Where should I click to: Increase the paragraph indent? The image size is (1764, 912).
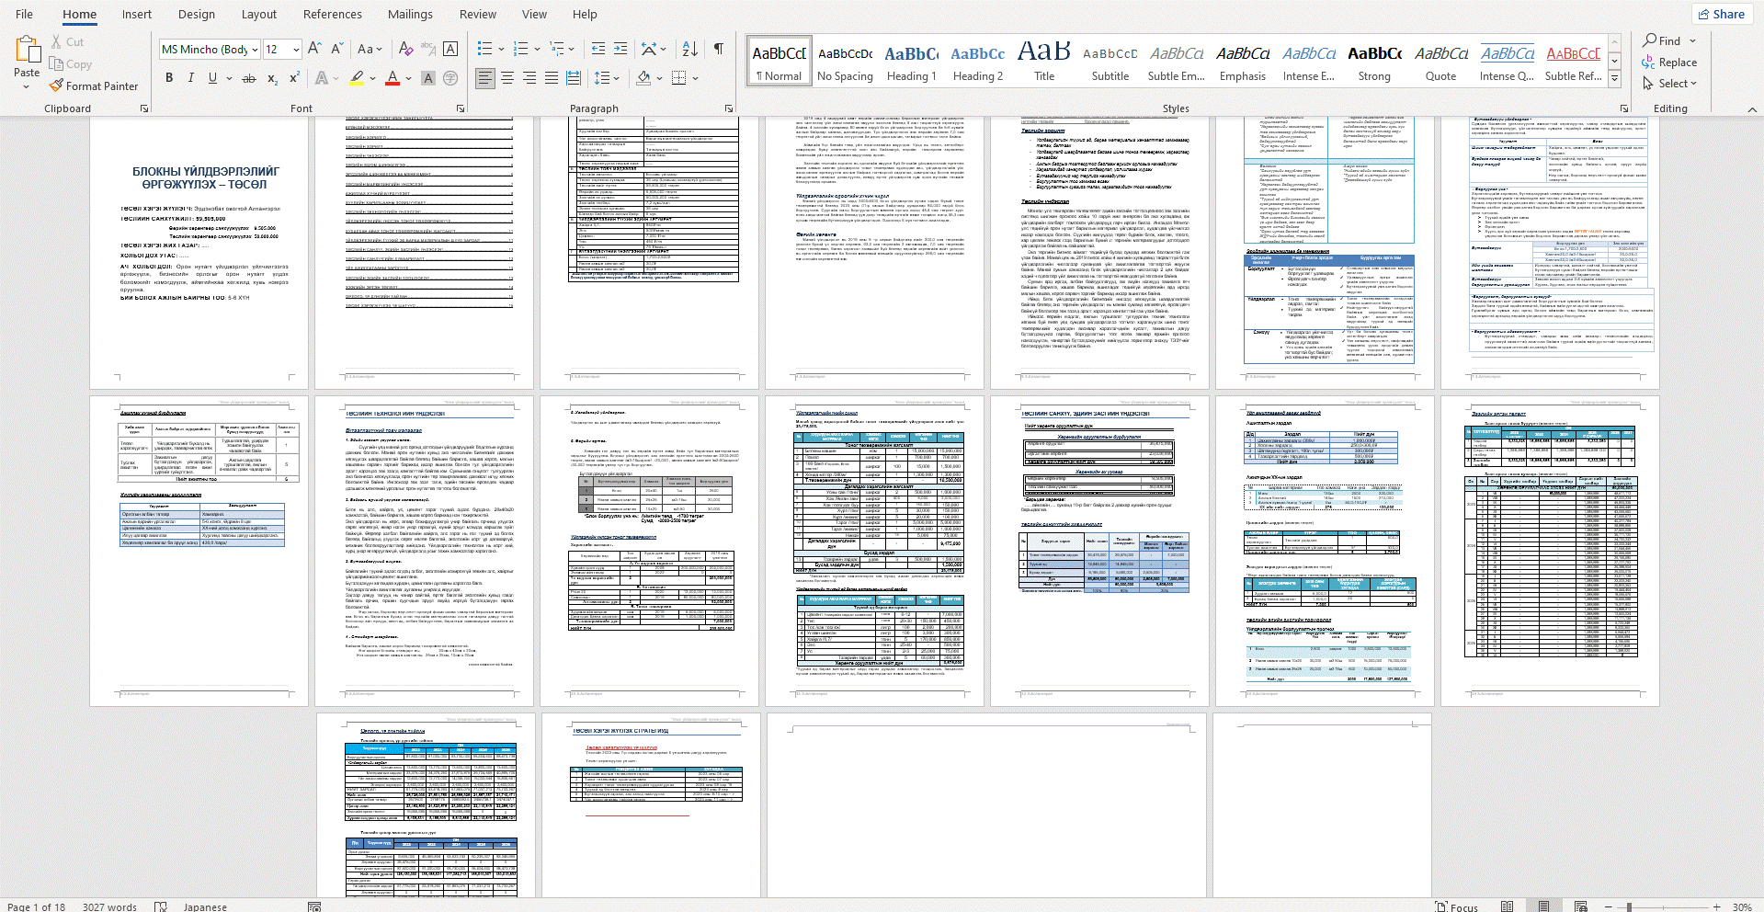click(620, 49)
